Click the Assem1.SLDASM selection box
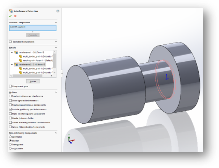Image resolution: width=219 pixels, height=168 pixels. coord(33,28)
